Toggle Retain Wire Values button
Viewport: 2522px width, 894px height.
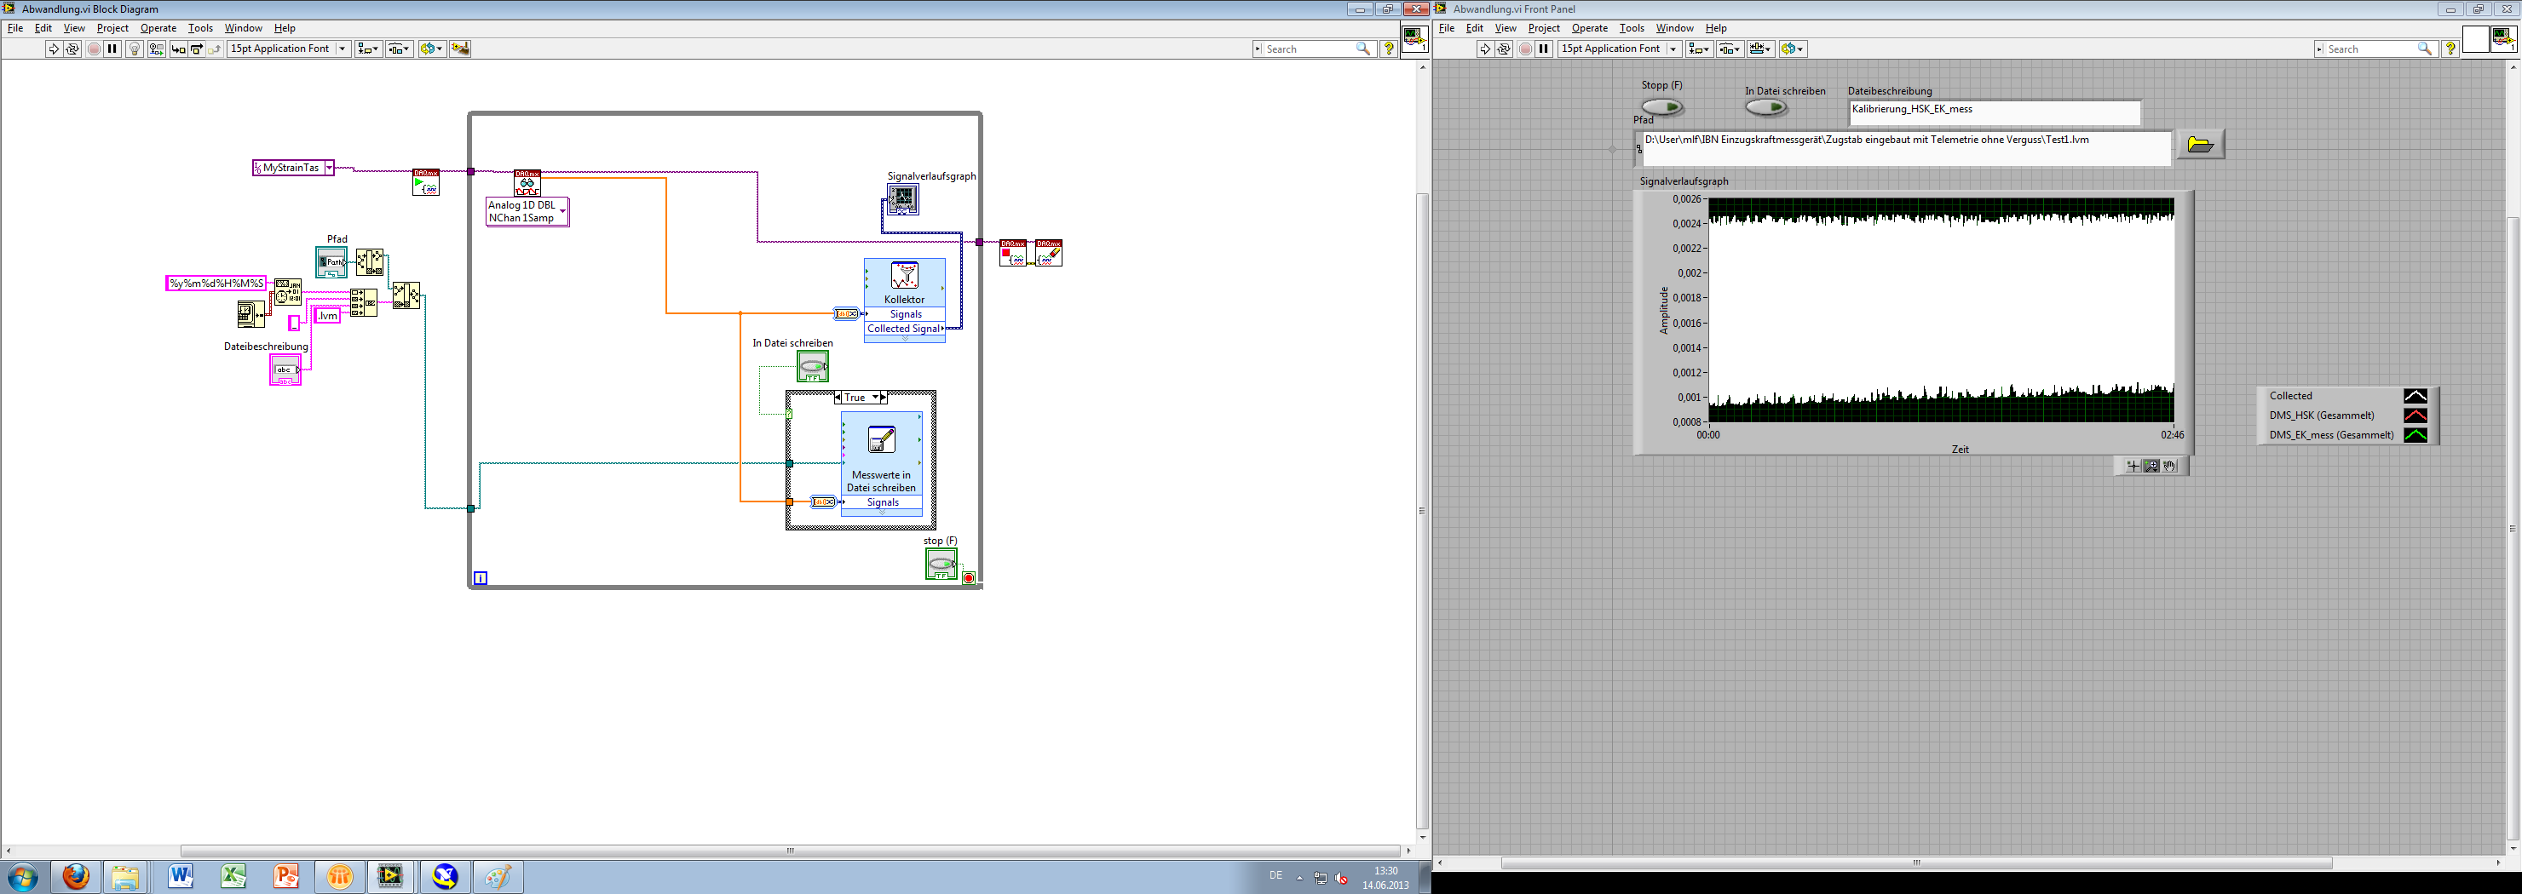157,49
